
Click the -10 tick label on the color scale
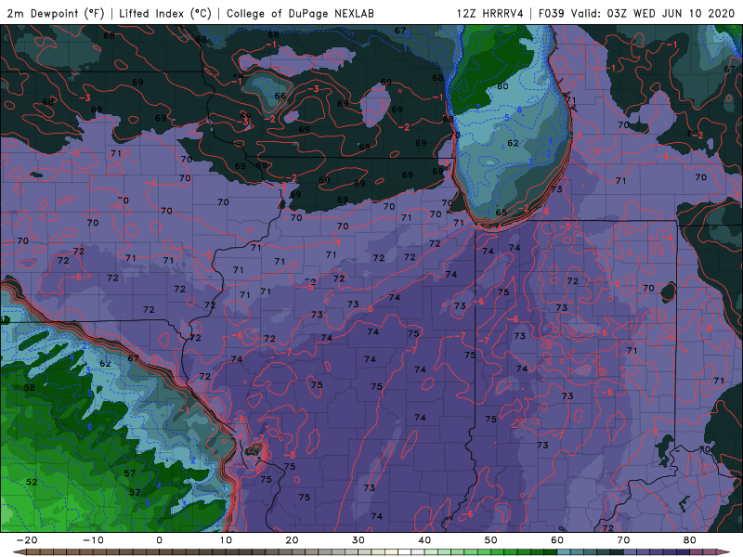[93, 540]
